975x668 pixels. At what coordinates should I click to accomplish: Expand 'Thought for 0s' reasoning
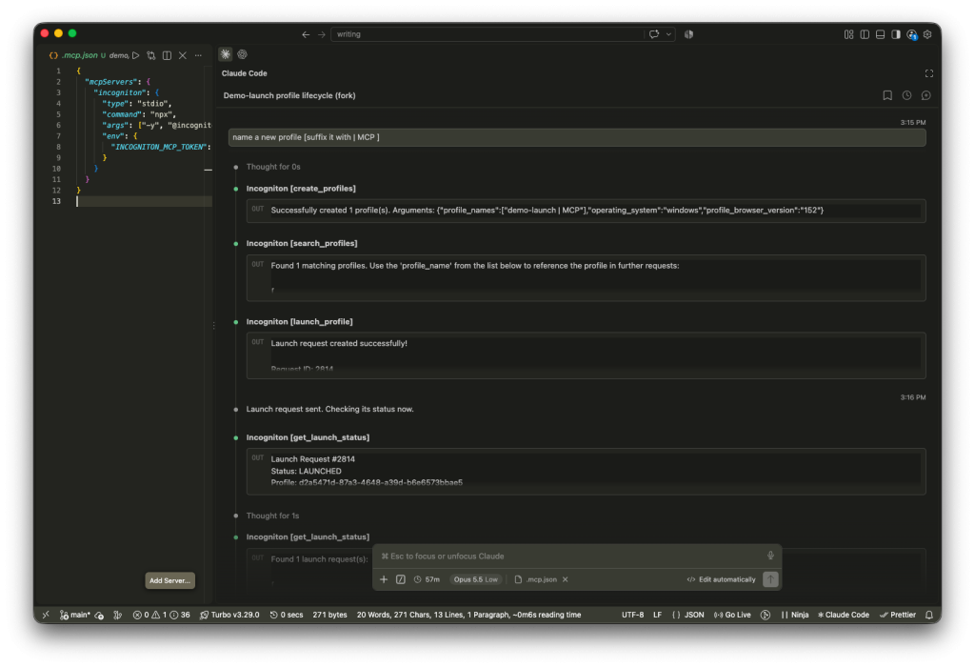click(x=273, y=167)
